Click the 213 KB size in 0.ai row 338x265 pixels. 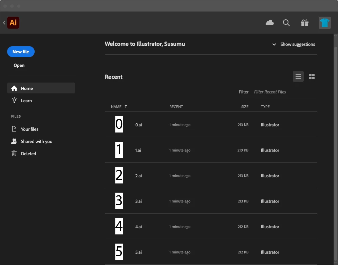click(243, 125)
